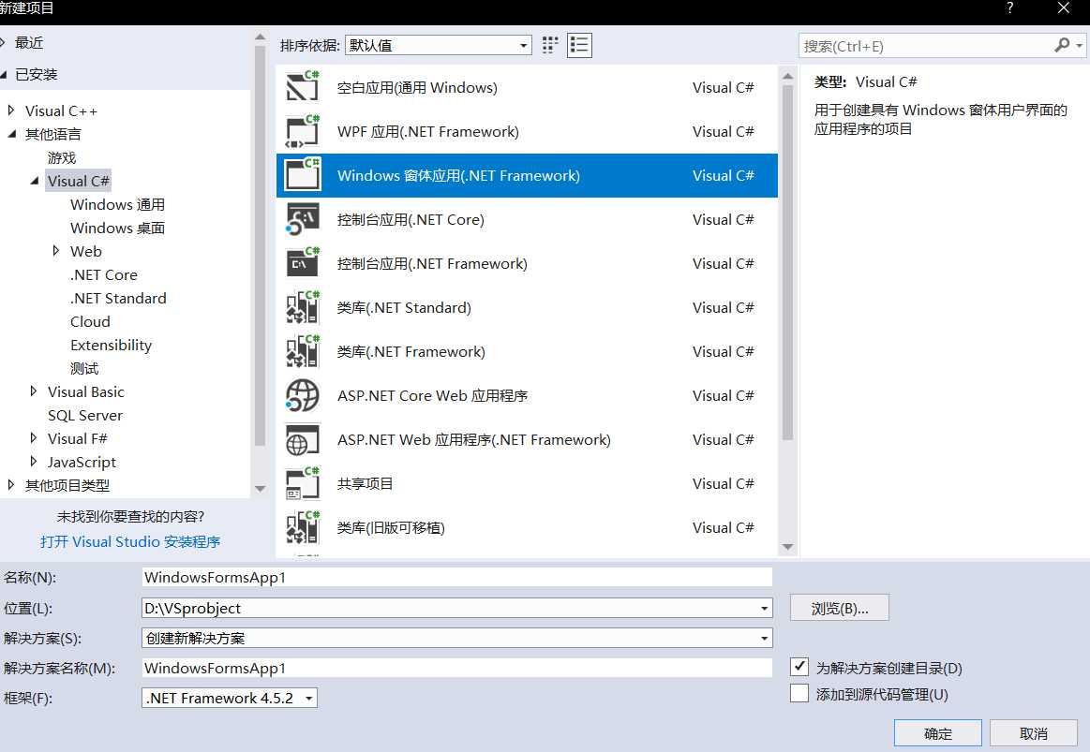Select the Extensibility category
The image size is (1090, 752).
click(x=112, y=346)
